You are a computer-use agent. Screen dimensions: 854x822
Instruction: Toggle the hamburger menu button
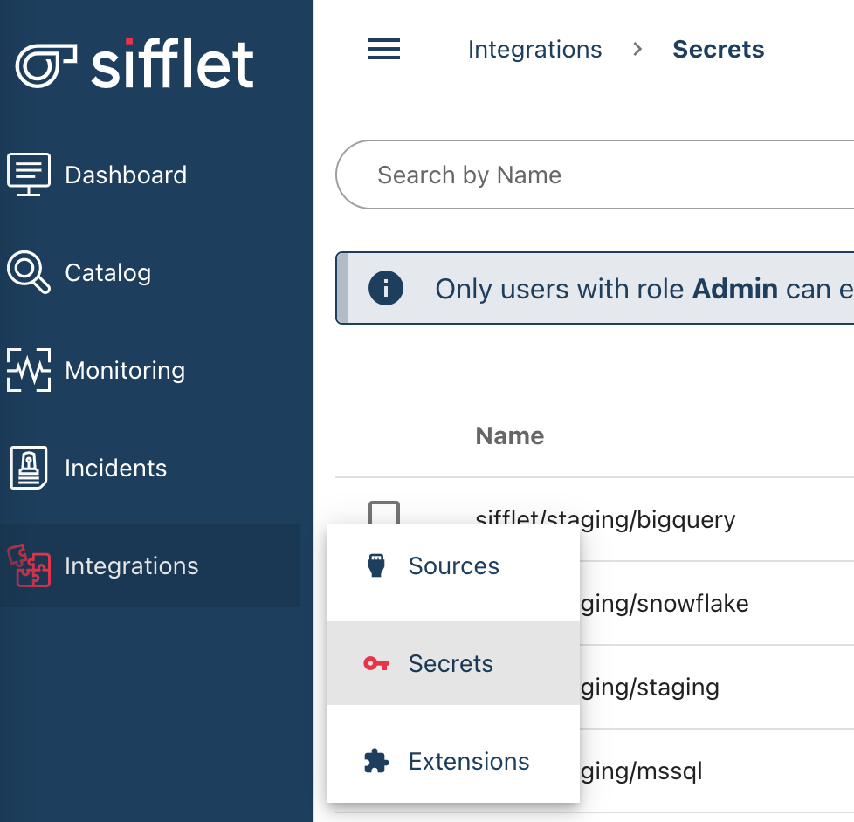[384, 50]
